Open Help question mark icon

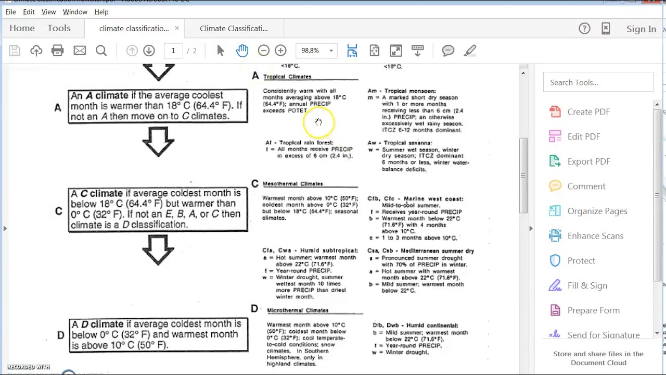coord(584,29)
